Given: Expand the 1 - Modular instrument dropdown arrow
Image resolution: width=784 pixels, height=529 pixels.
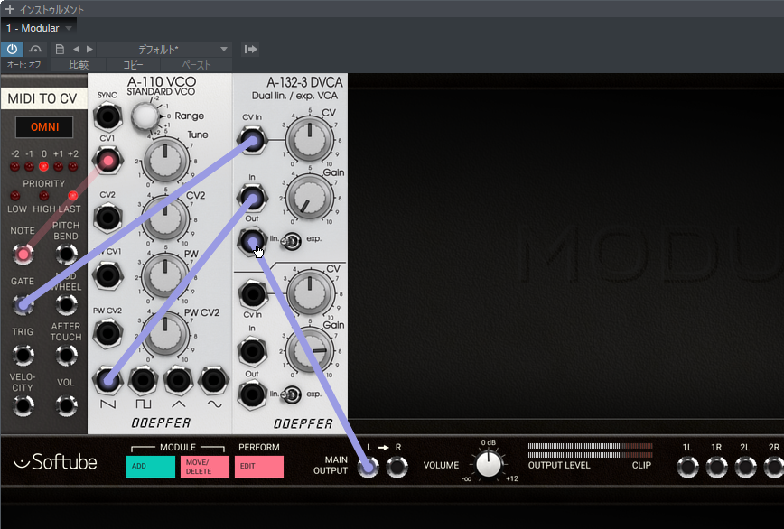Looking at the screenshot, I should point(69,28).
